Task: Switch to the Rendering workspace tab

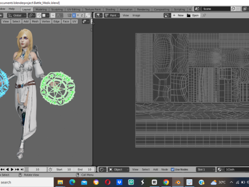Action: tap(143, 9)
